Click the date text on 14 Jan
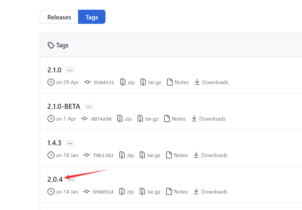Image resolution: width=302 pixels, height=210 pixels. tap(67, 192)
